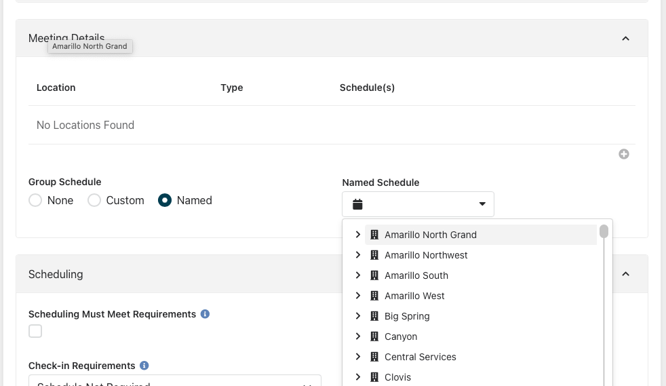Select the Custom group schedule option
The image size is (666, 386).
[x=94, y=200]
